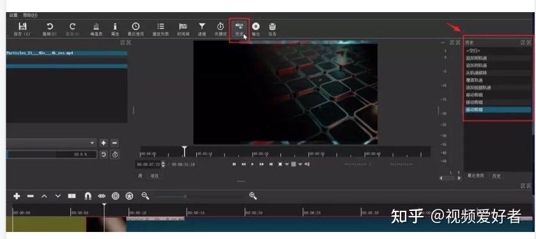Viewport: 536px width, 239px height.
Task: Click the split at playhead button
Action: (72, 196)
